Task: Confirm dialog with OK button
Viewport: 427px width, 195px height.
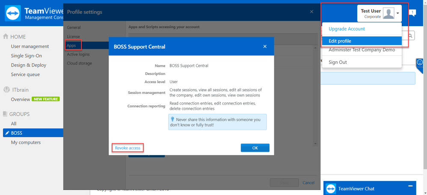Action: pos(255,148)
